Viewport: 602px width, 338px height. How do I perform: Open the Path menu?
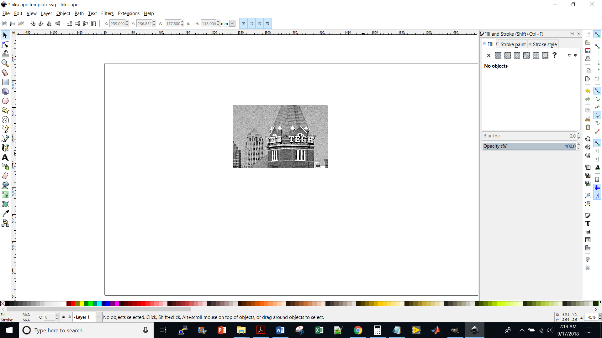tap(79, 13)
